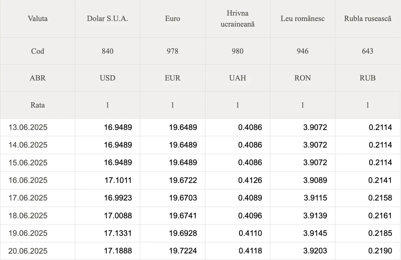
Task: Select the Rubla rusească header cell
Action: pyautogui.click(x=367, y=18)
